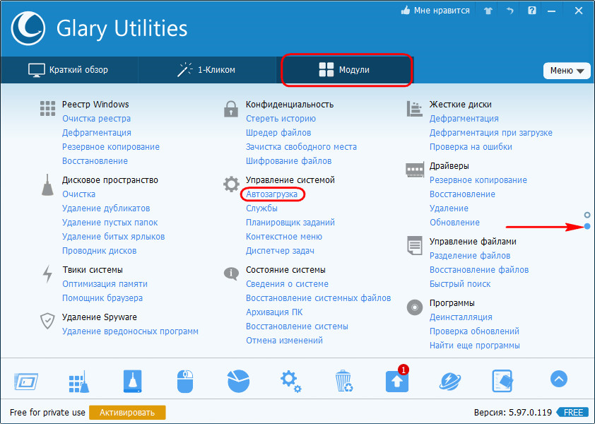The height and width of the screenshot is (424, 595).
Task: Click the undo arrow icon in title bar
Action: 509,11
